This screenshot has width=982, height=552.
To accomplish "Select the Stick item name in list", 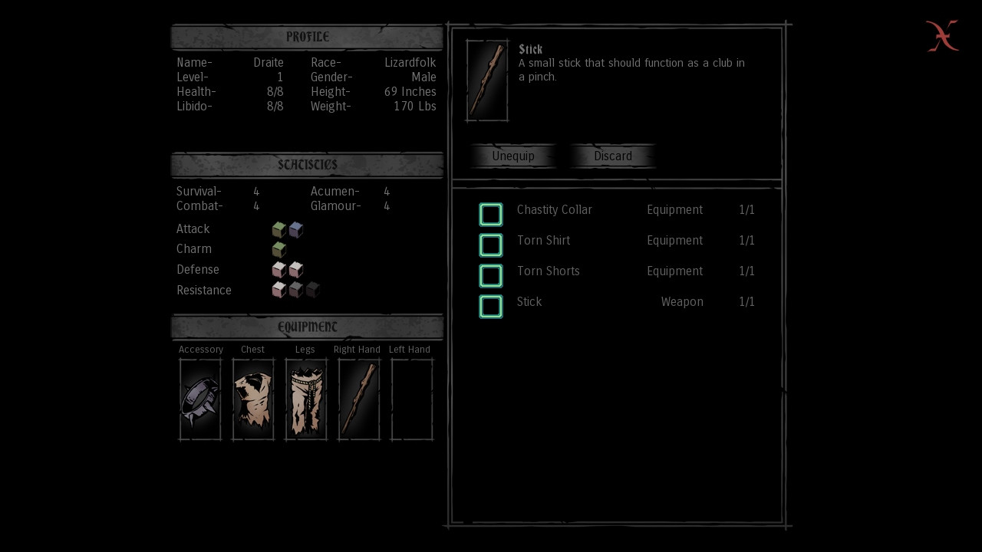I will pos(529,302).
